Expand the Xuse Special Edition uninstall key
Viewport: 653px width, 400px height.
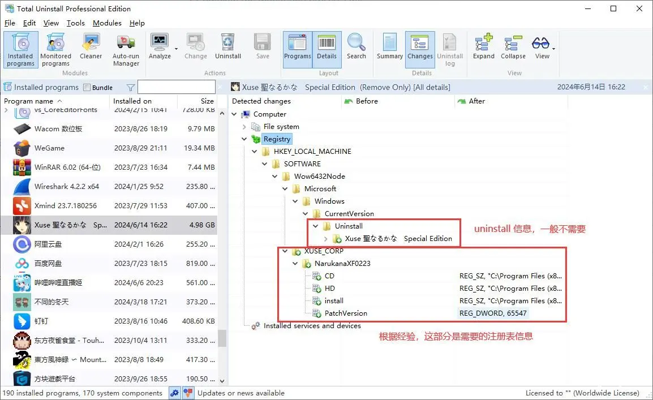[326, 239]
